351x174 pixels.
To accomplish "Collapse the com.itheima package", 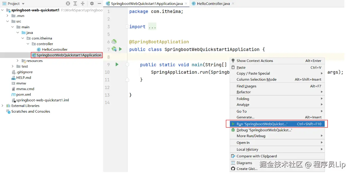I will coord(23,38).
